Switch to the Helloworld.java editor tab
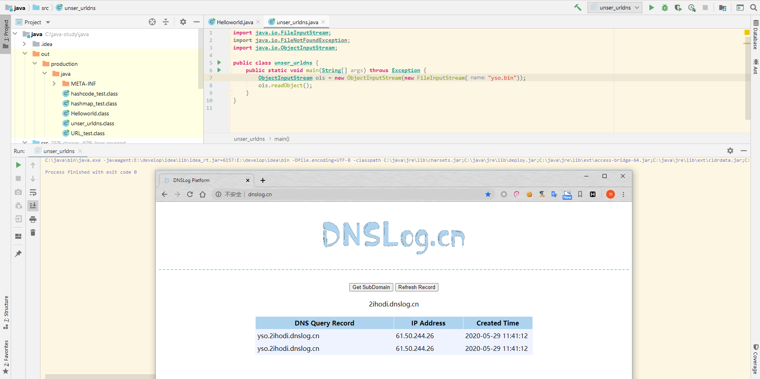The width and height of the screenshot is (760, 379). click(x=234, y=22)
